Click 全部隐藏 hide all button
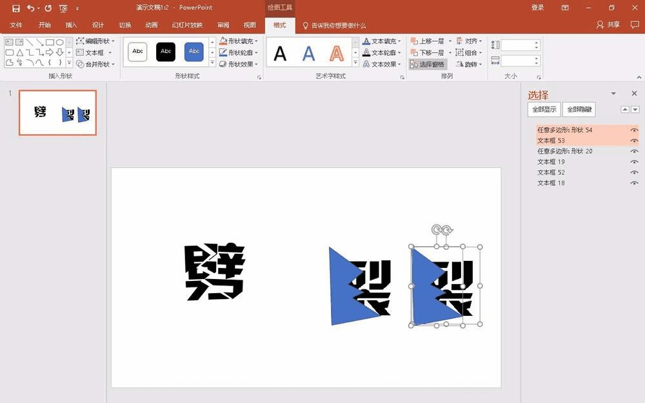The width and height of the screenshot is (645, 403). coord(579,110)
